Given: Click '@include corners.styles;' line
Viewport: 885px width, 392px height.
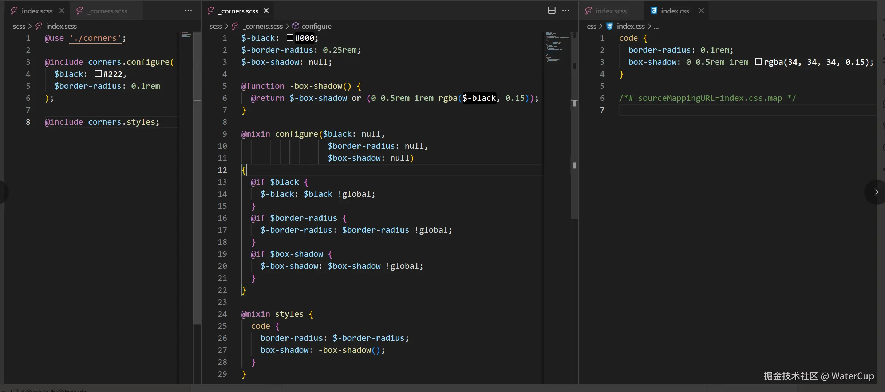Looking at the screenshot, I should point(102,122).
